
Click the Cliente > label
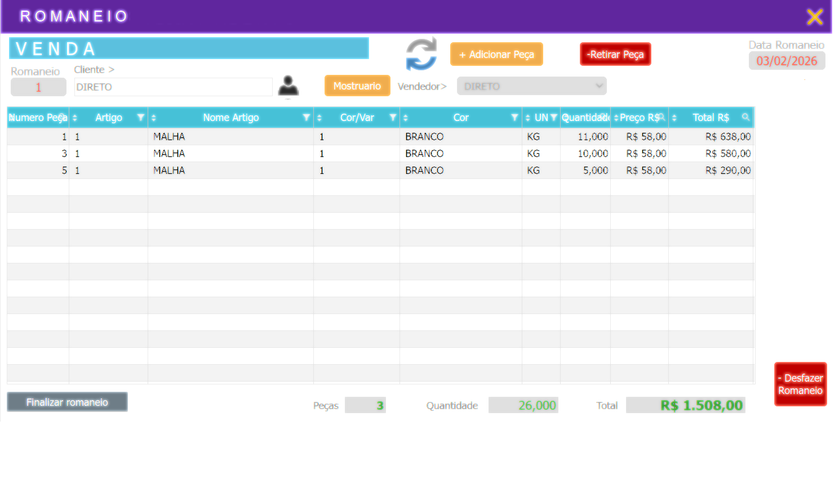[94, 70]
